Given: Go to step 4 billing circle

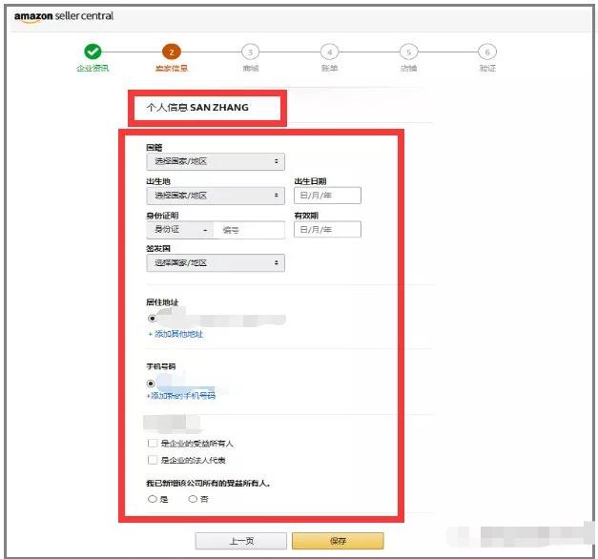Looking at the screenshot, I should (329, 52).
